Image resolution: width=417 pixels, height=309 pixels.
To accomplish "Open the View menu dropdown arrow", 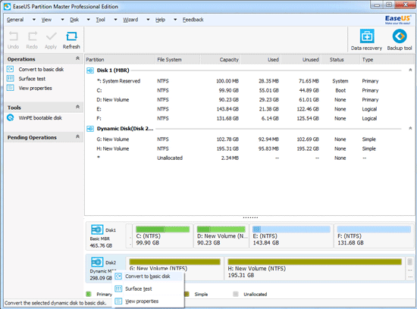I will coord(62,20).
